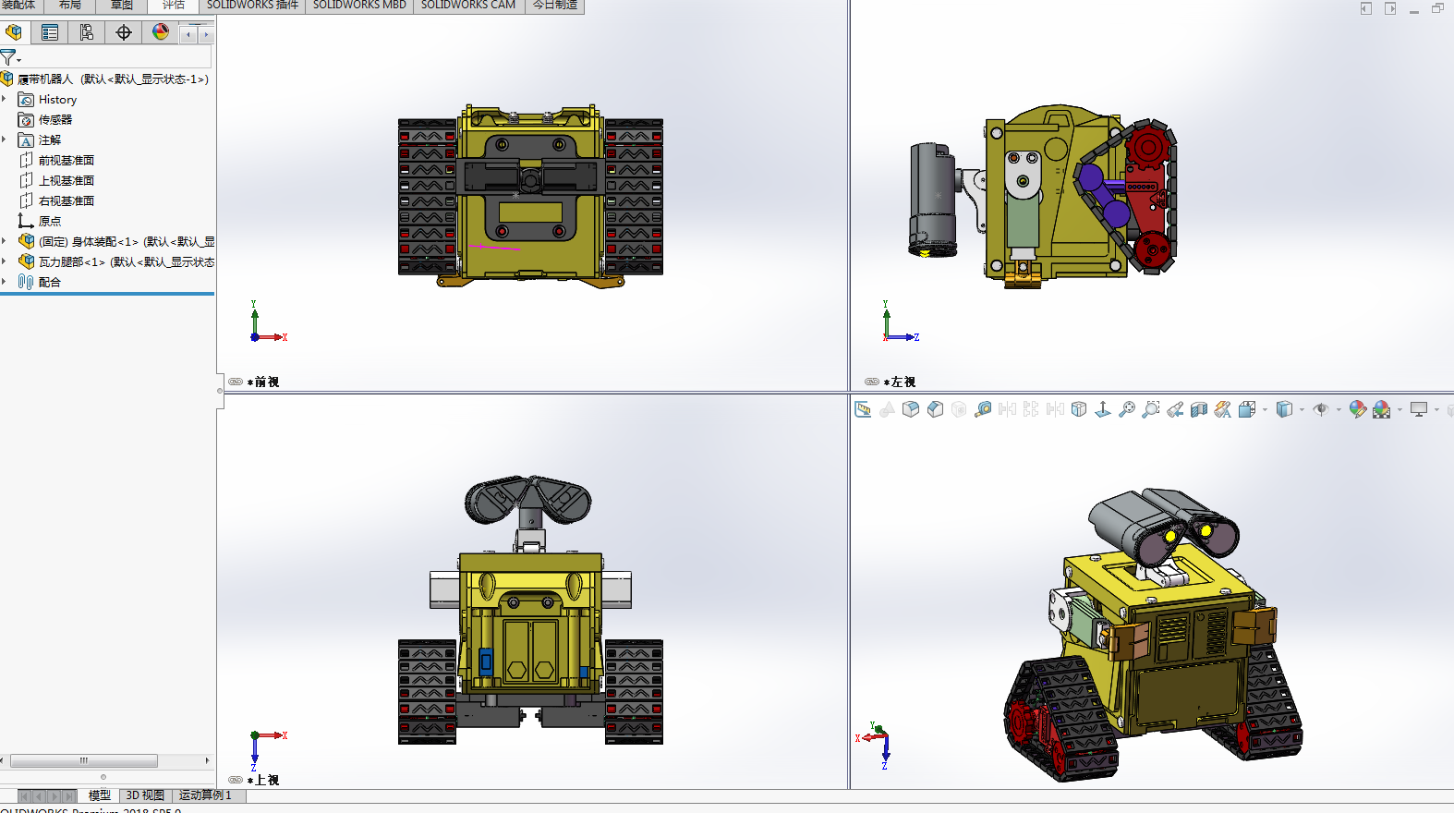This screenshot has height=813, width=1454.
Task: Switch to the 布局 ribbon tab
Action: (70, 5)
